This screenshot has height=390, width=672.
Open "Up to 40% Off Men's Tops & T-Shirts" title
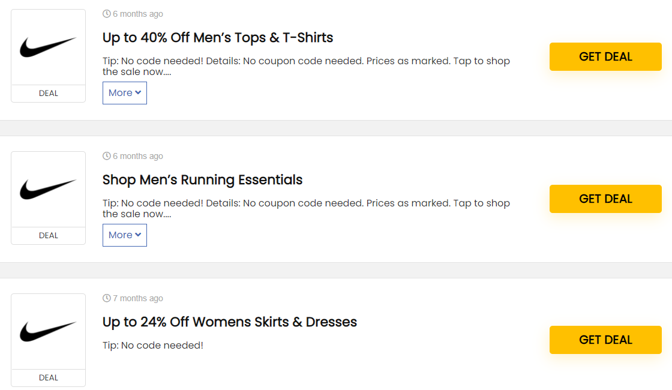(218, 38)
